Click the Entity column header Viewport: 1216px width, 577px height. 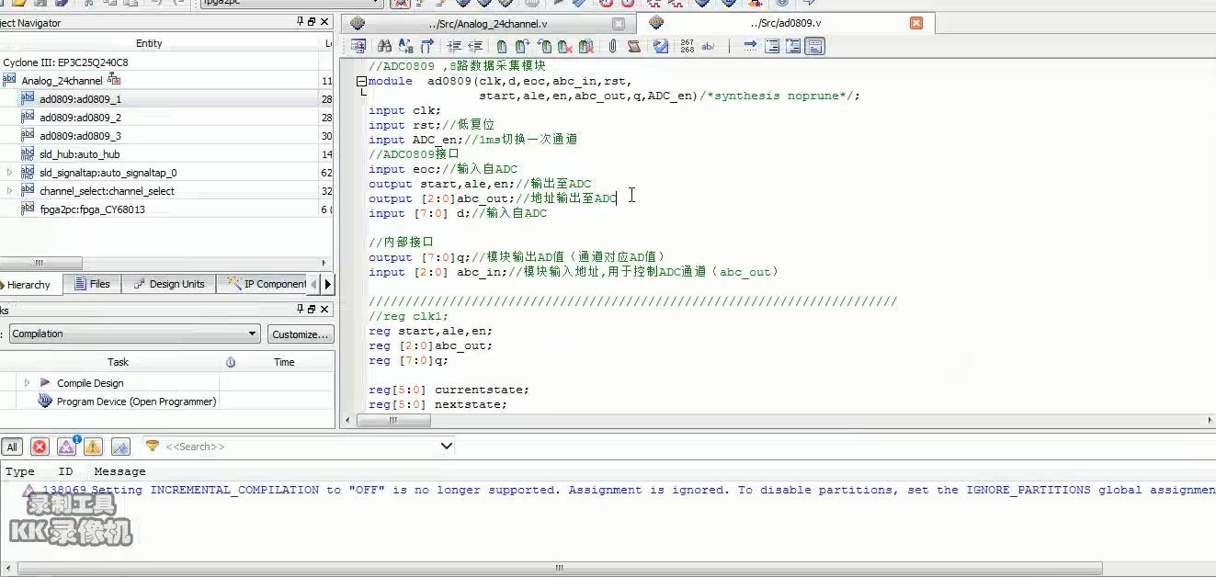pos(149,43)
